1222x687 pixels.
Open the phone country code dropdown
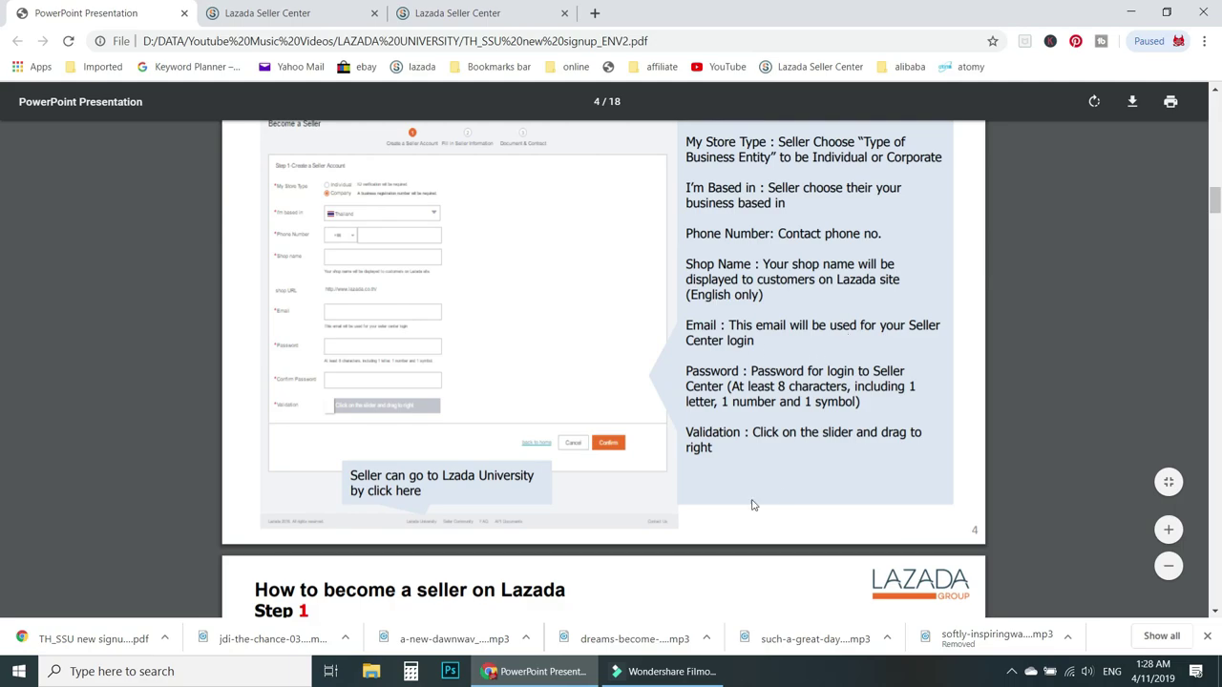[x=351, y=235]
